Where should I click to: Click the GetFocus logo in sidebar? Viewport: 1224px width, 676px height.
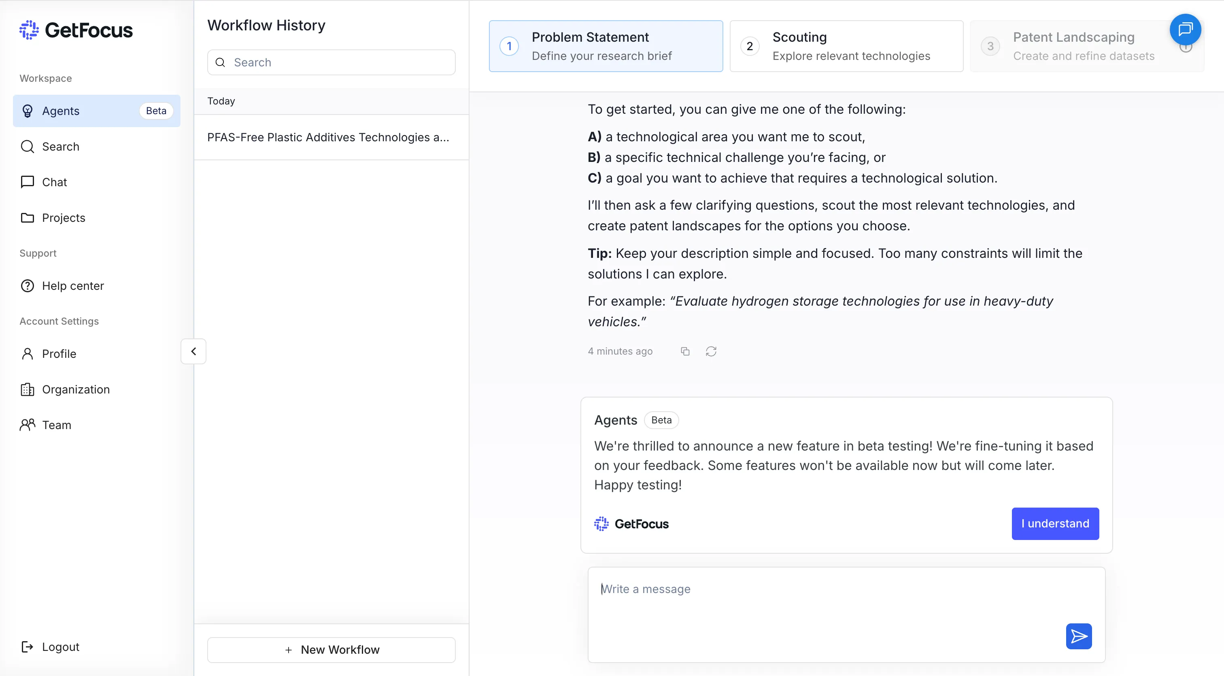click(x=76, y=30)
